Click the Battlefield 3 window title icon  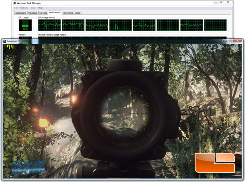coord(4,41)
